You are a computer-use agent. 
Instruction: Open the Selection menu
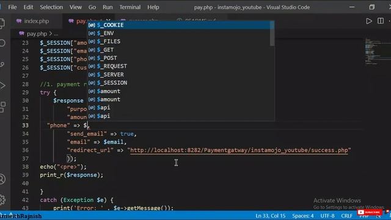(51, 7)
